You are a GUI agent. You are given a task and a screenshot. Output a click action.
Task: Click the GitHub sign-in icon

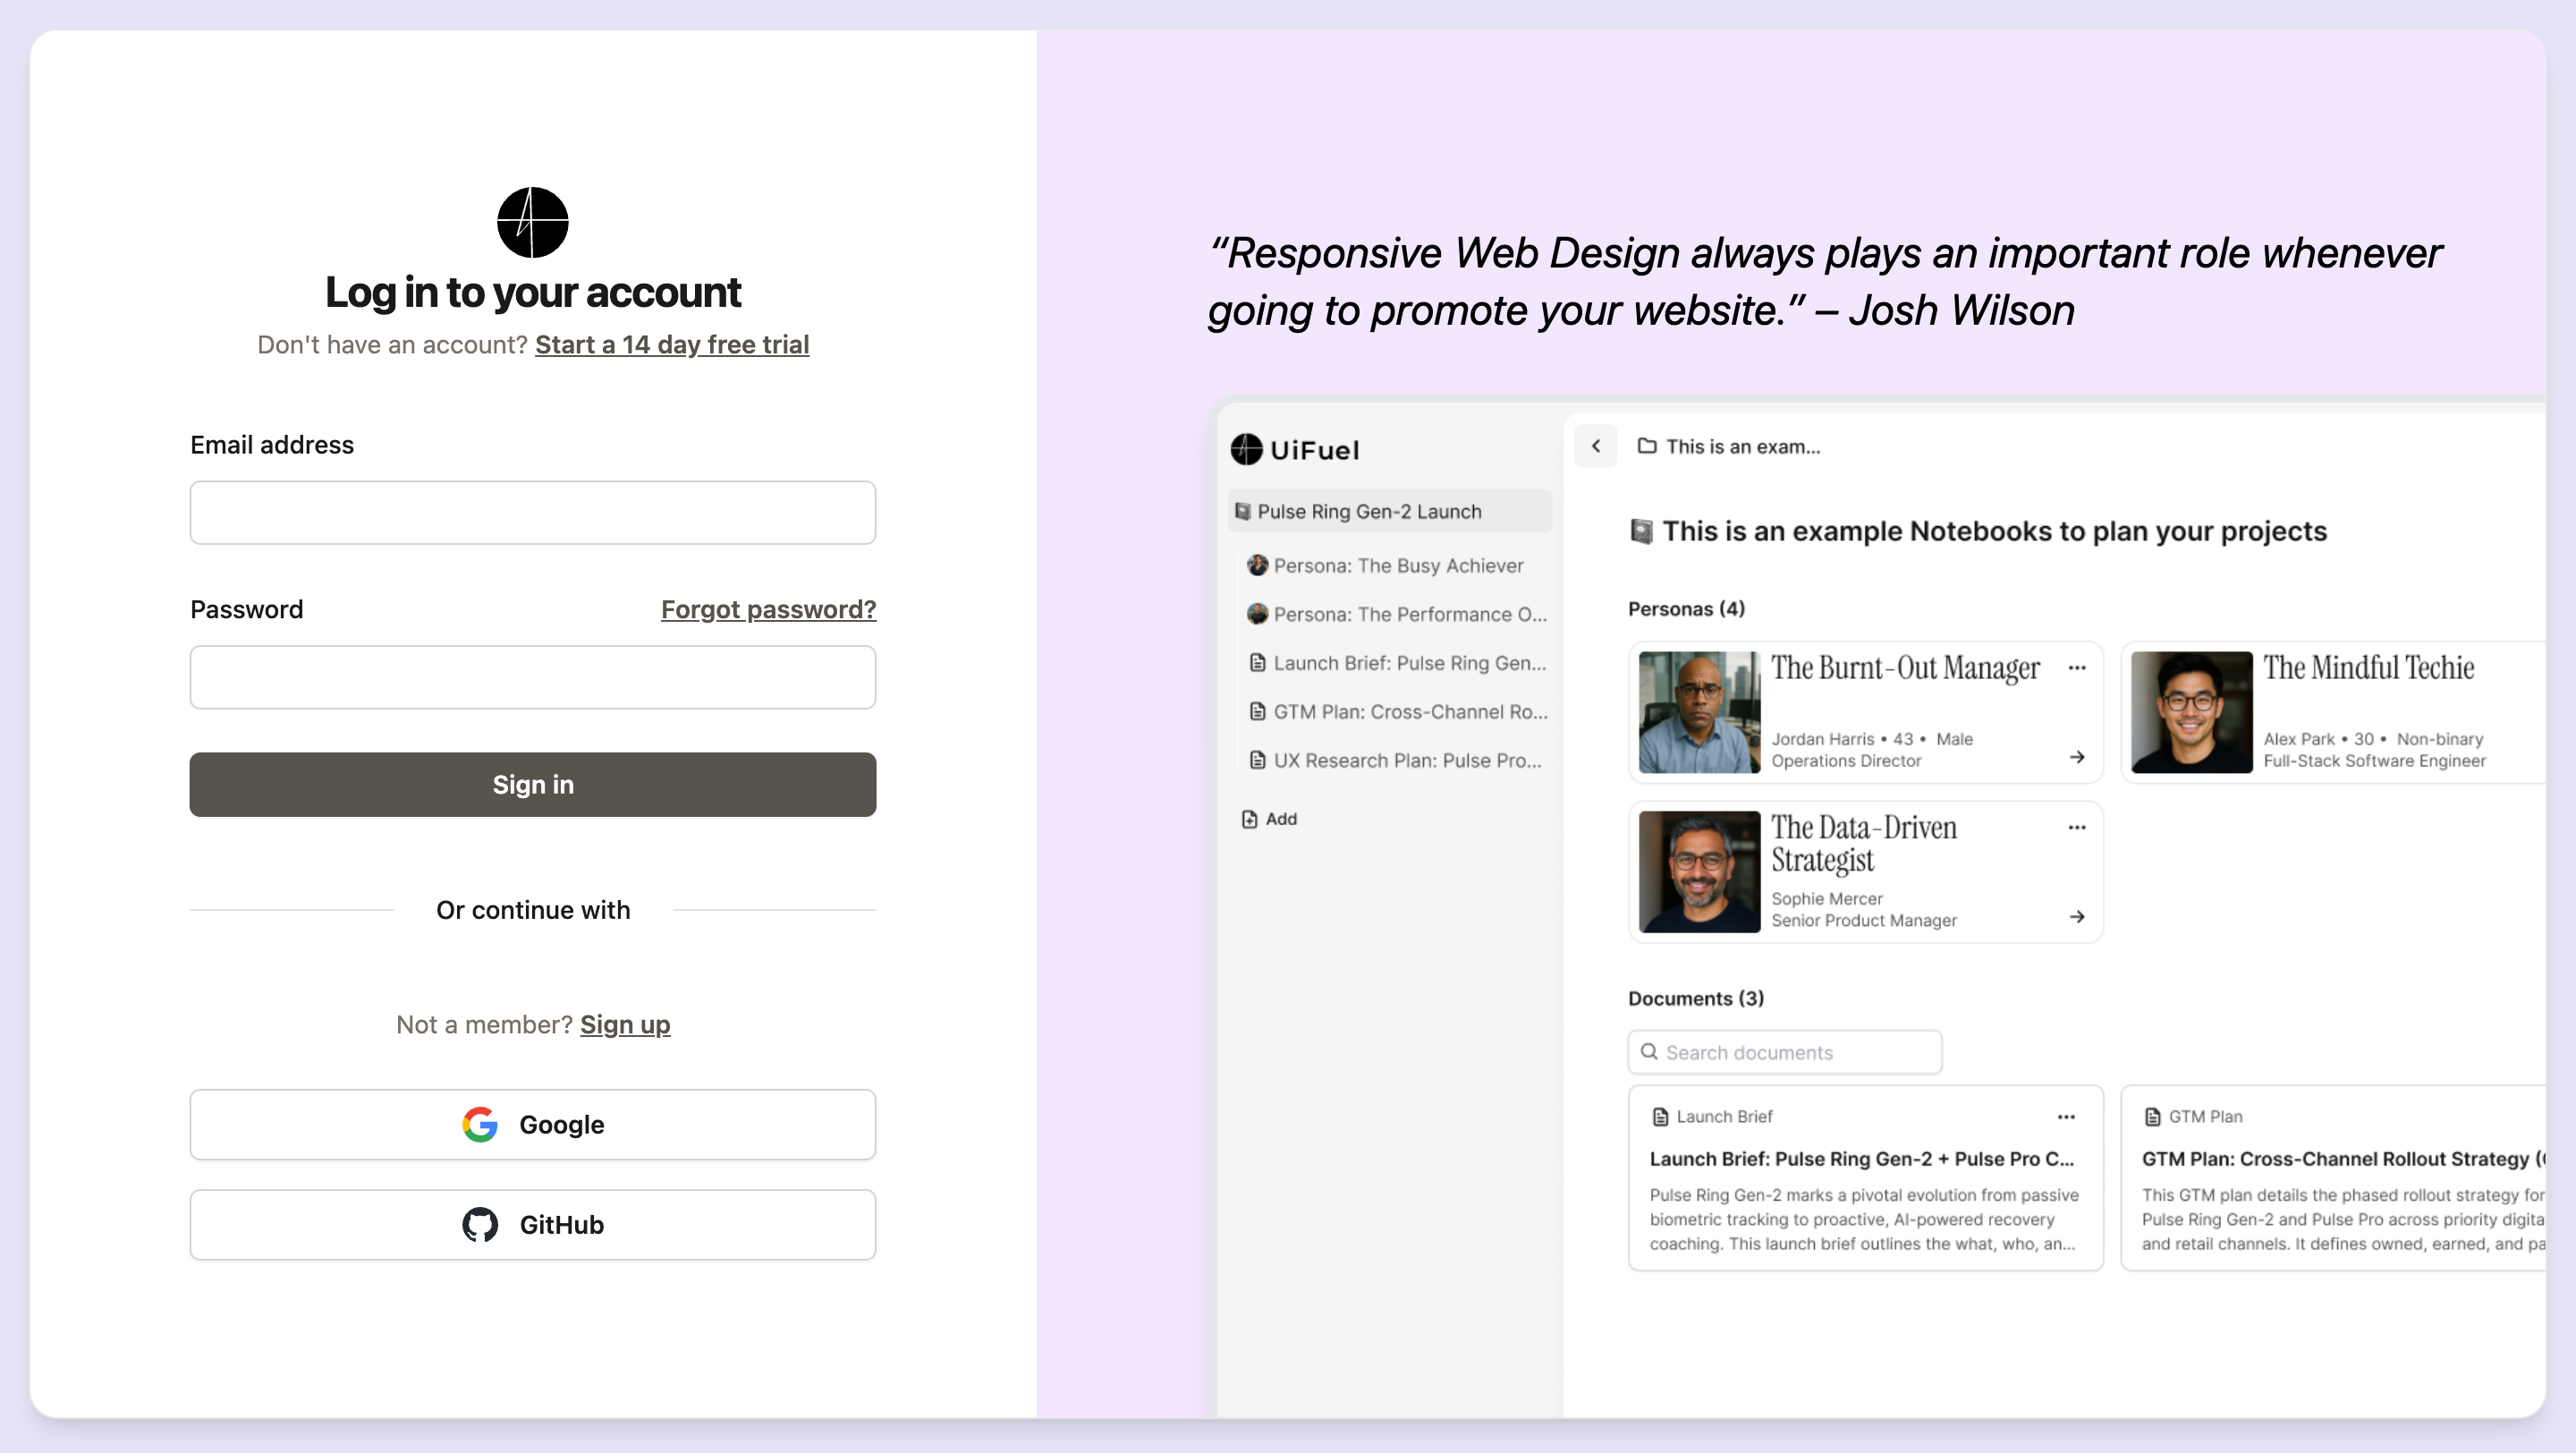481,1224
